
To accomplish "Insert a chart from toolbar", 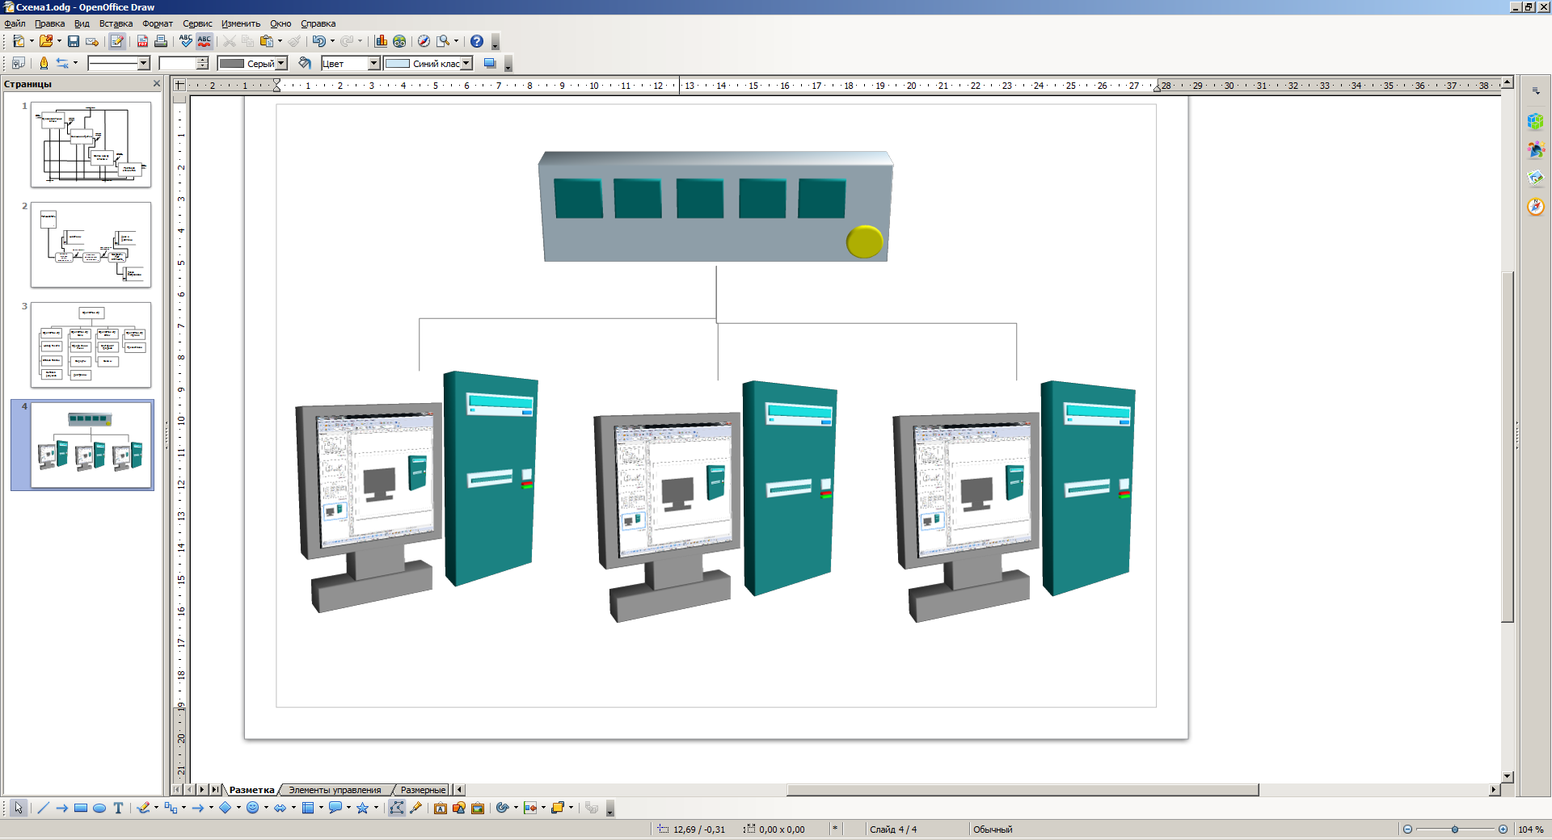I will [x=381, y=41].
